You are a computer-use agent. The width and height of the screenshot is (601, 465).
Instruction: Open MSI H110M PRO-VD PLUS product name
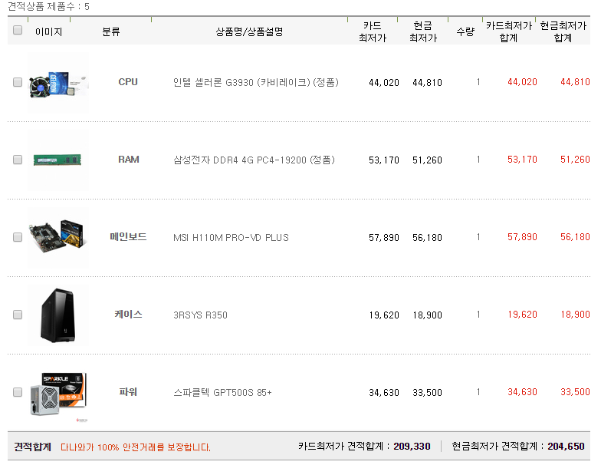point(231,238)
